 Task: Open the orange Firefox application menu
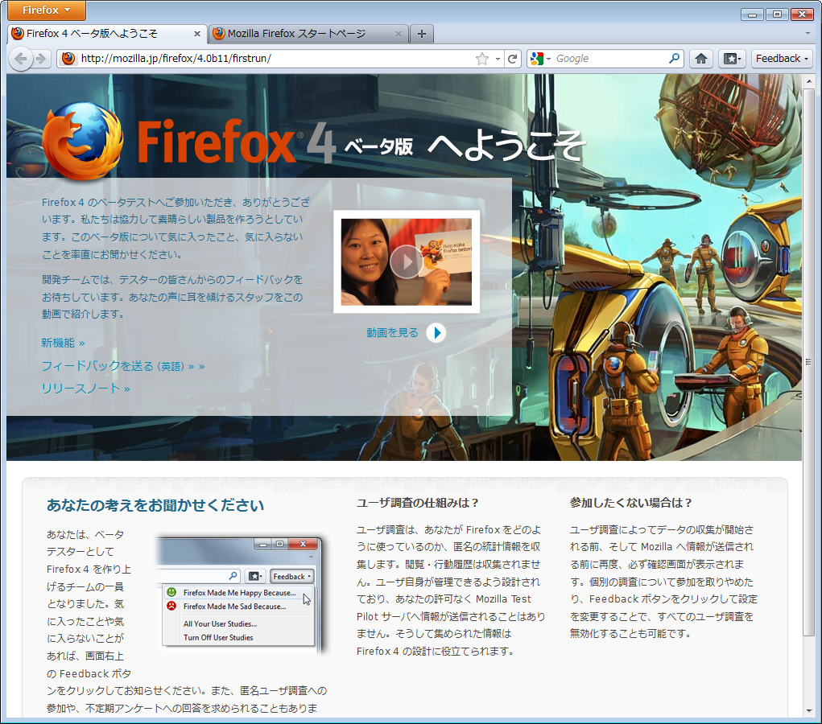(x=46, y=10)
